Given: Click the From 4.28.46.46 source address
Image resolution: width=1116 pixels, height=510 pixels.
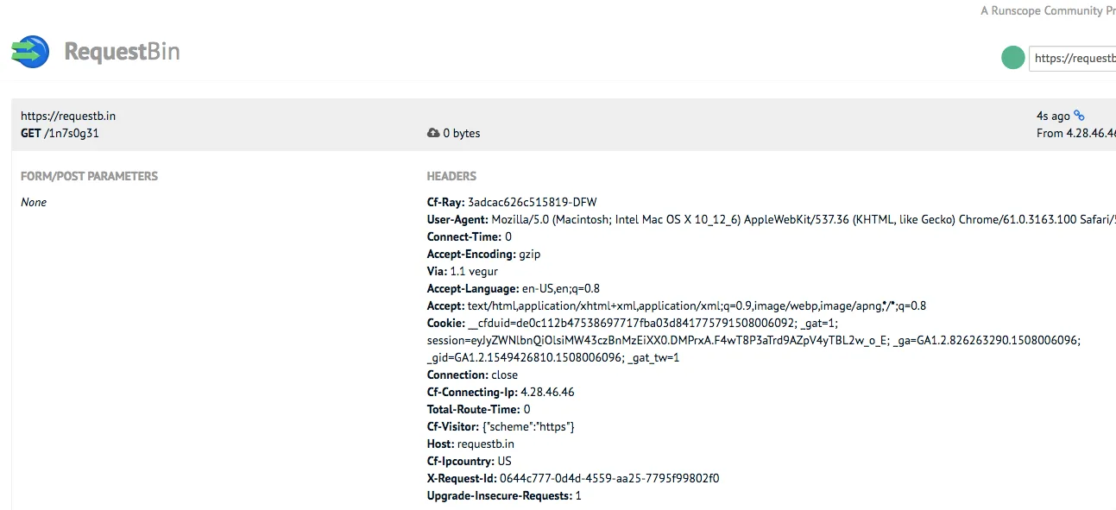Looking at the screenshot, I should (1076, 133).
